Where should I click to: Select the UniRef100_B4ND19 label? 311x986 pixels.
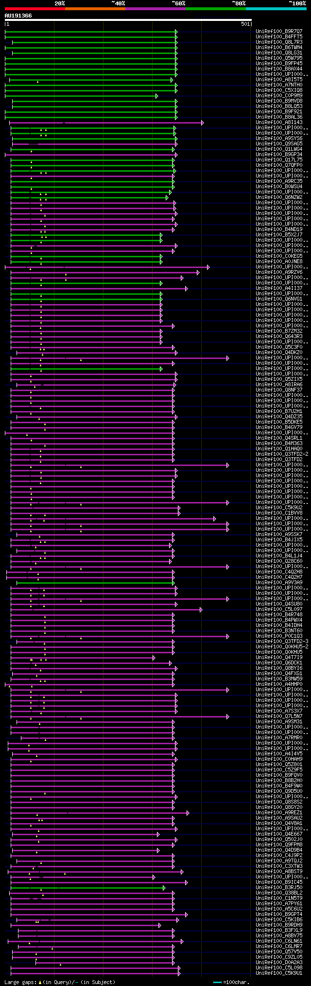279,230
